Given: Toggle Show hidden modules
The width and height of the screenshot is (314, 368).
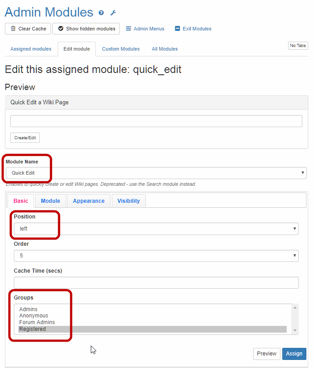Looking at the screenshot, I should pyautogui.click(x=86, y=29).
